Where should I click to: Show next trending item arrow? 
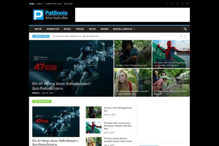185,36
